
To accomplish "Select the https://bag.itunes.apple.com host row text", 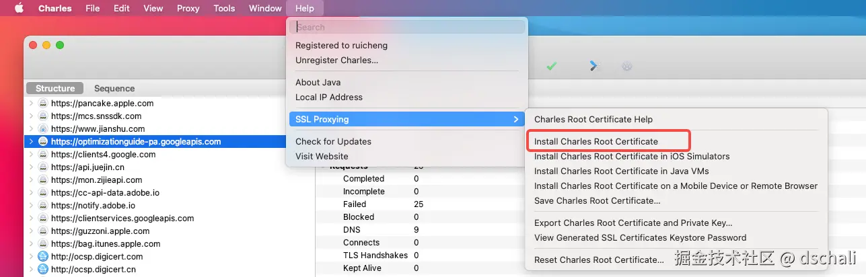I will [106, 244].
